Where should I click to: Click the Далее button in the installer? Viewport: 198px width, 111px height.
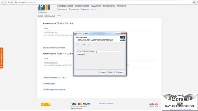111,72
